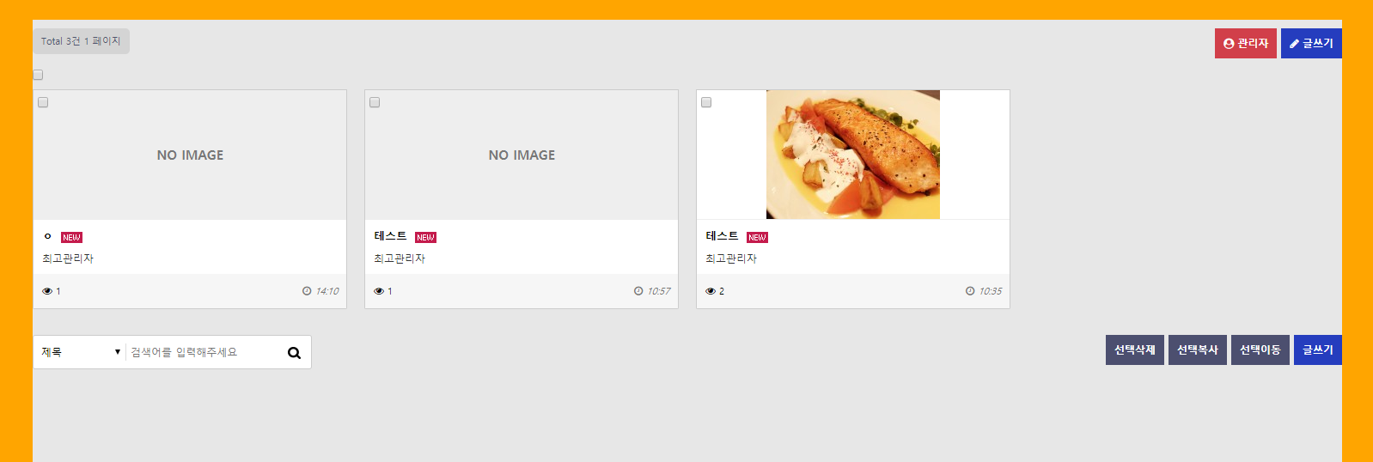The image size is (1373, 462).
Task: Click the top 글쓰기 write button with pencil
Action: click(1311, 44)
